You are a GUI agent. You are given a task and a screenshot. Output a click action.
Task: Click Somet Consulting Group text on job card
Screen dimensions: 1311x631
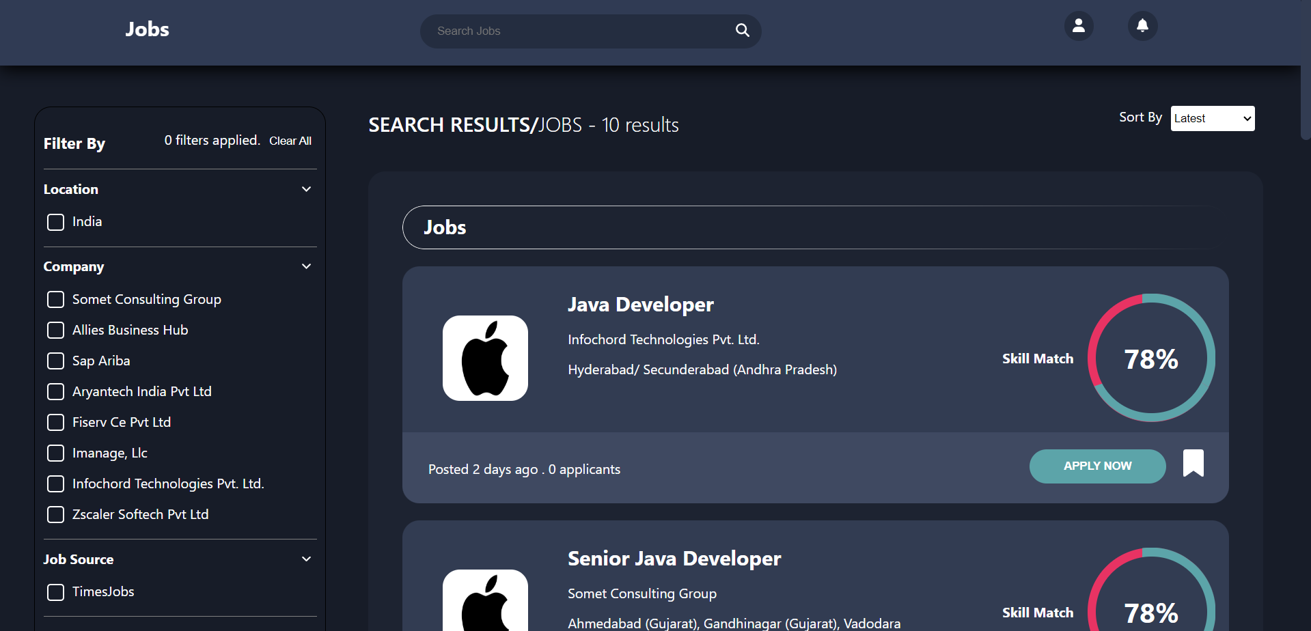pos(642,593)
